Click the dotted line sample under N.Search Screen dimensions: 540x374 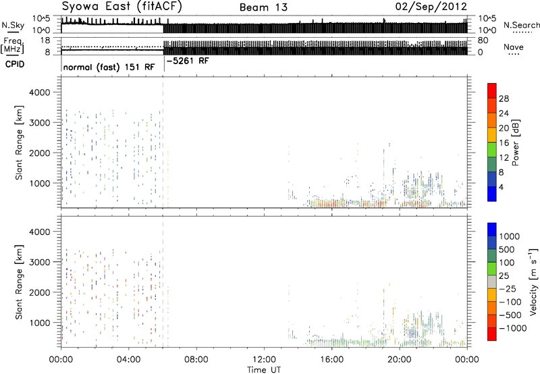pos(522,32)
